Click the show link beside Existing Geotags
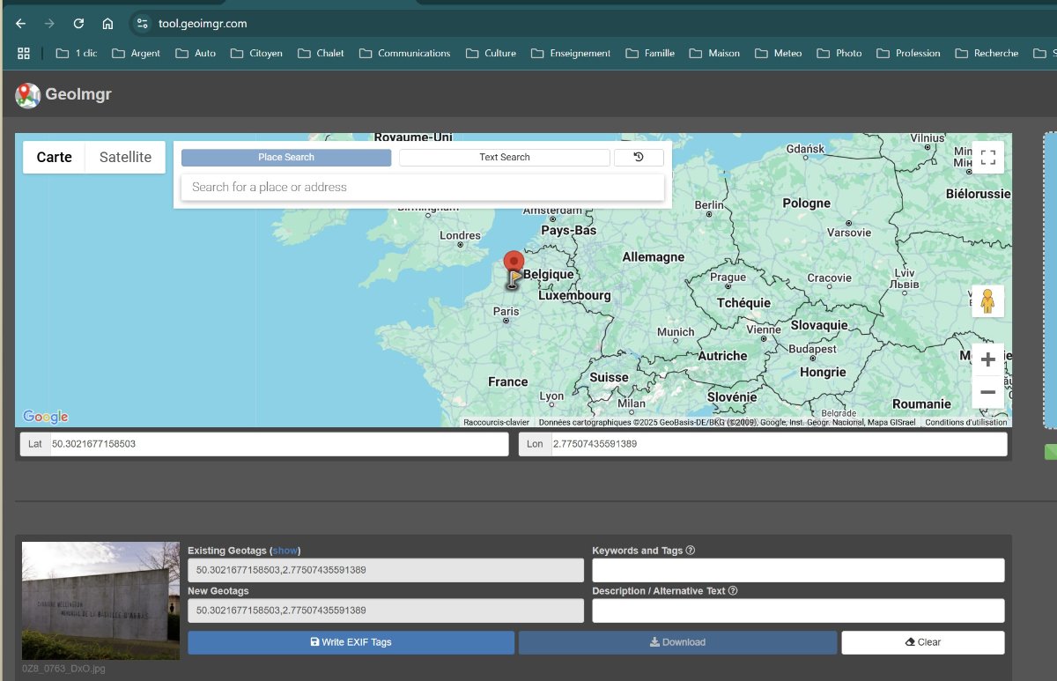Image resolution: width=1057 pixels, height=681 pixels. pyautogui.click(x=285, y=551)
